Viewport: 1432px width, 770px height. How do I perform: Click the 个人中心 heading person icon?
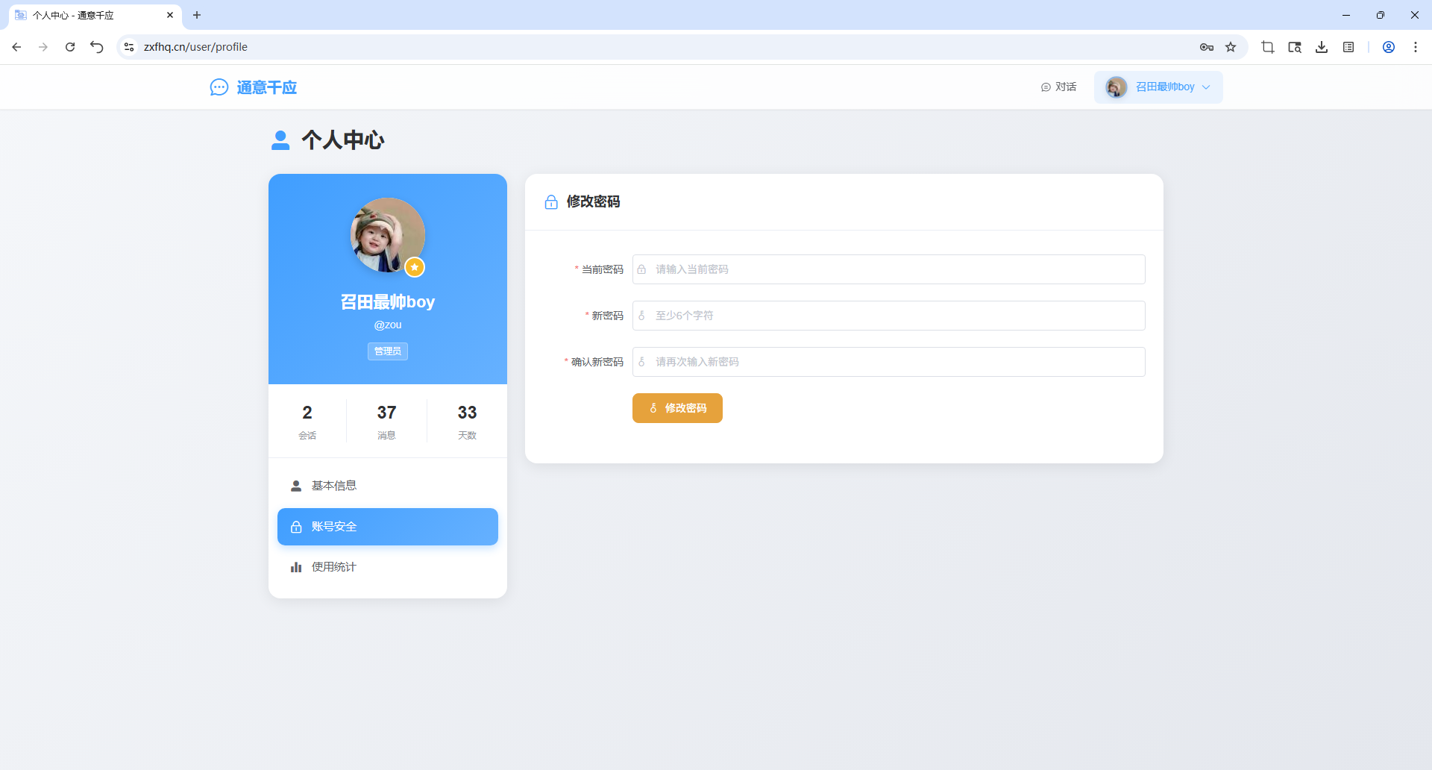tap(280, 140)
